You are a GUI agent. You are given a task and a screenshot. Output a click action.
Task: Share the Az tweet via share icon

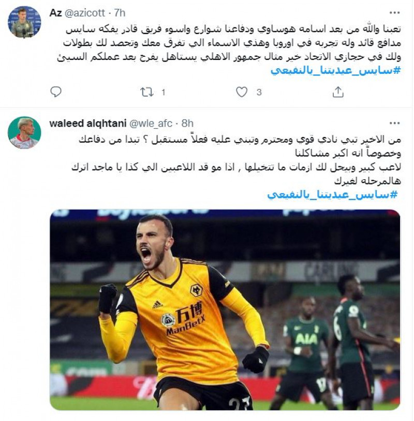[x=338, y=92]
